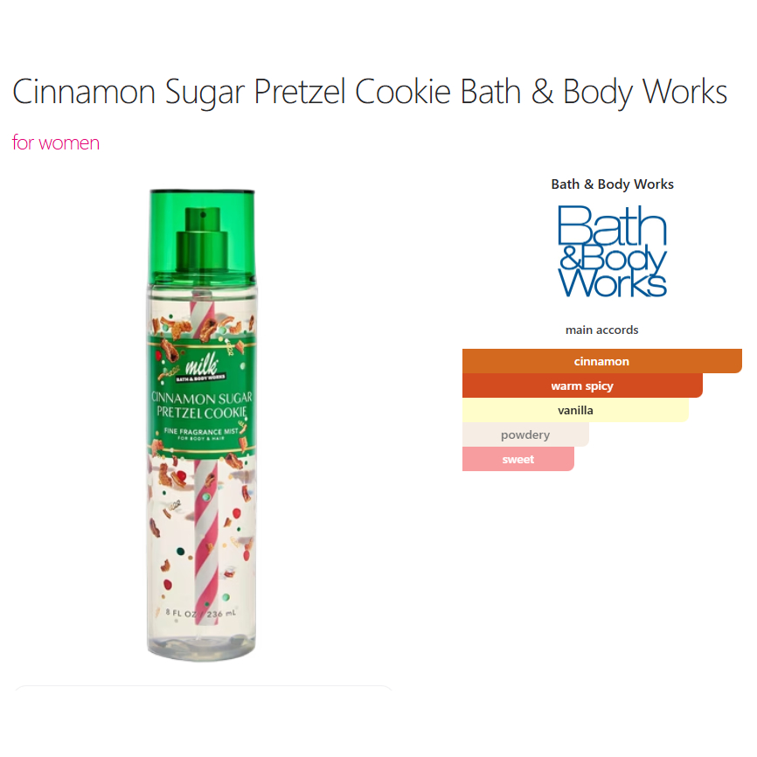Click the green spray nozzle under the cap
The image size is (757, 757).
202,239
